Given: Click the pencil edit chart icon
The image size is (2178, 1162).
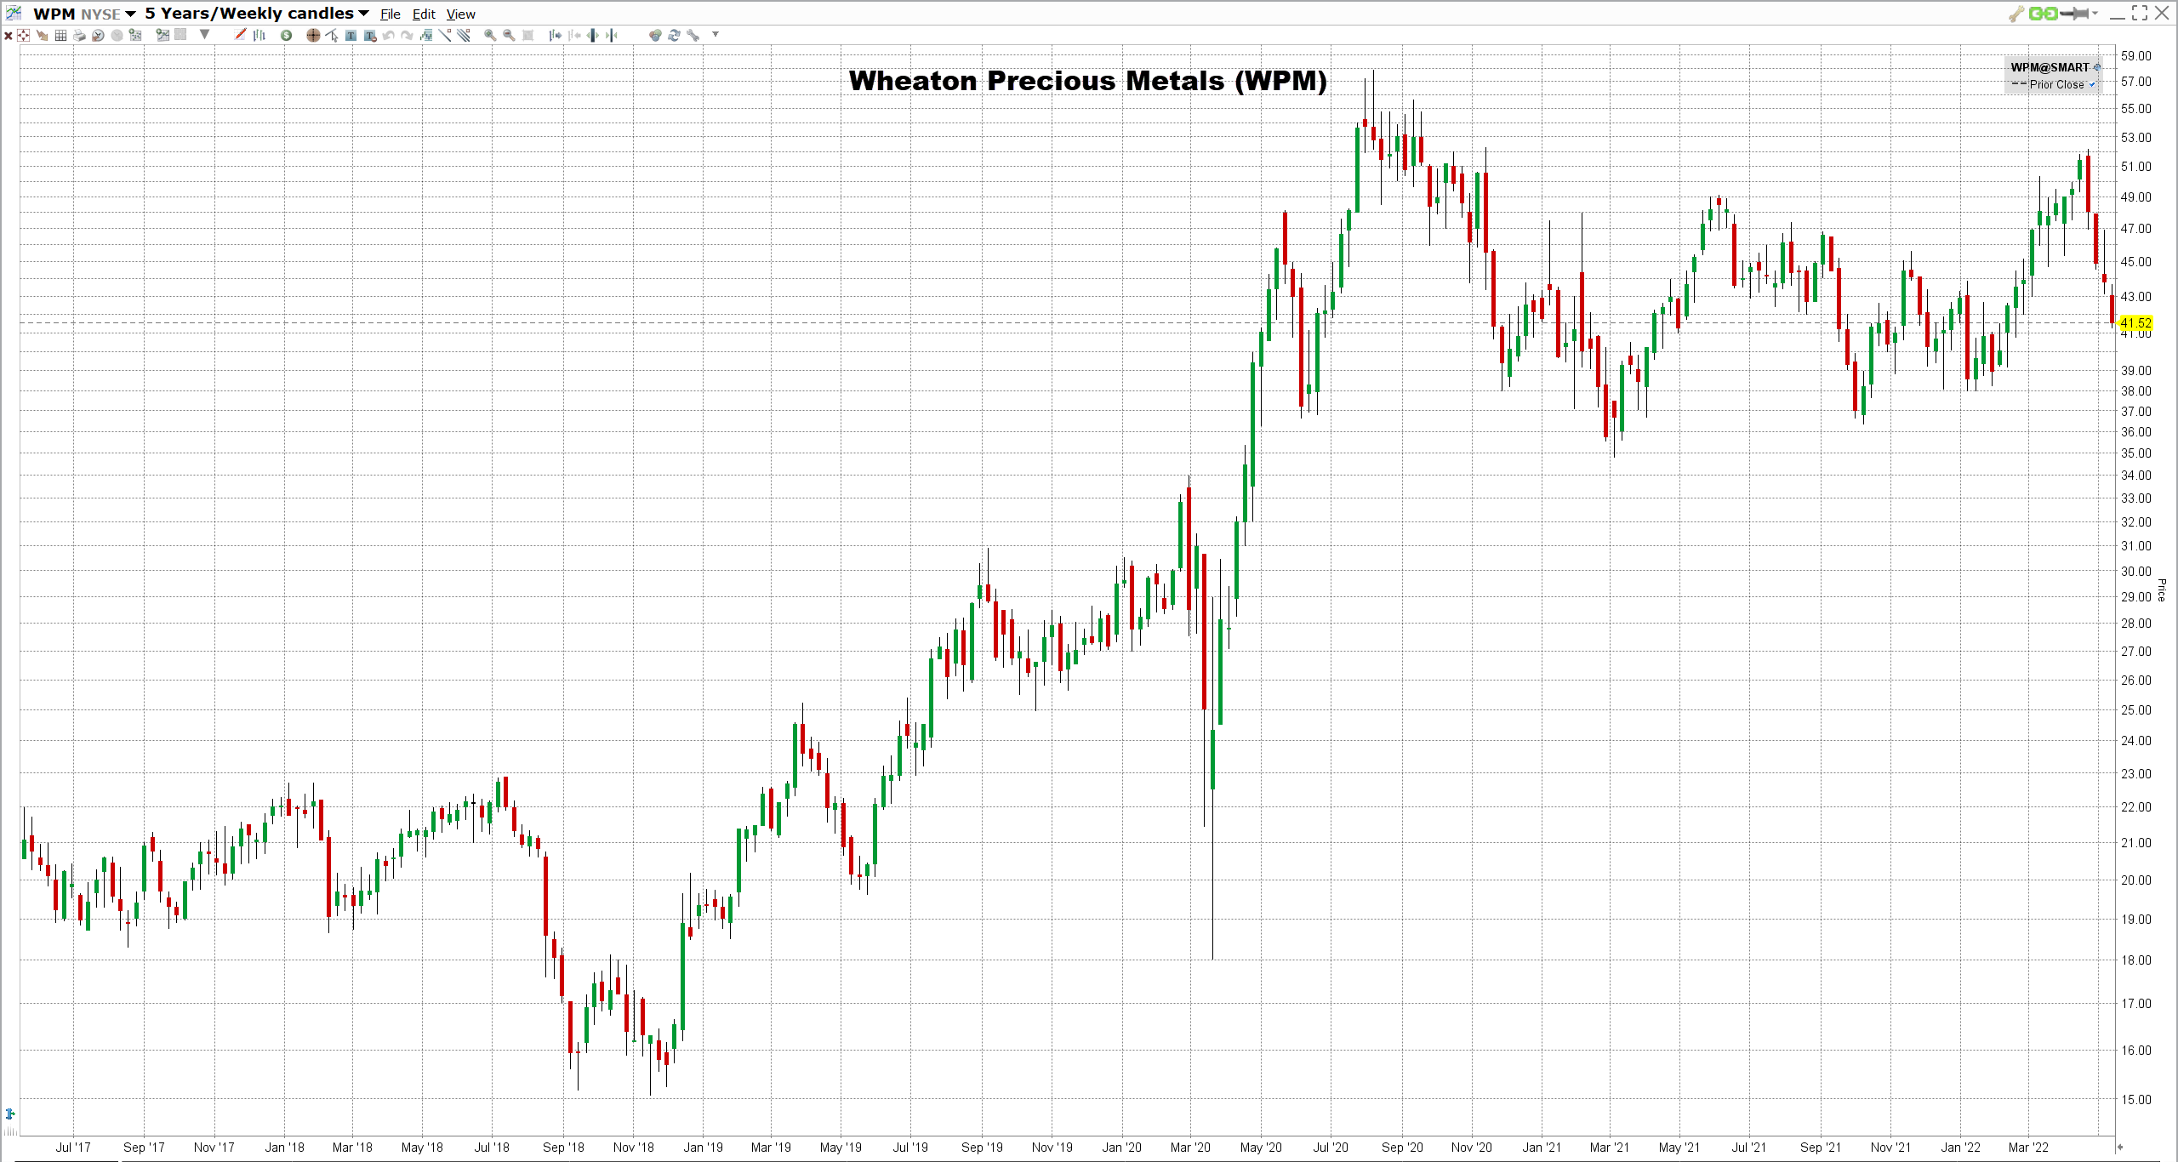Looking at the screenshot, I should [x=240, y=34].
